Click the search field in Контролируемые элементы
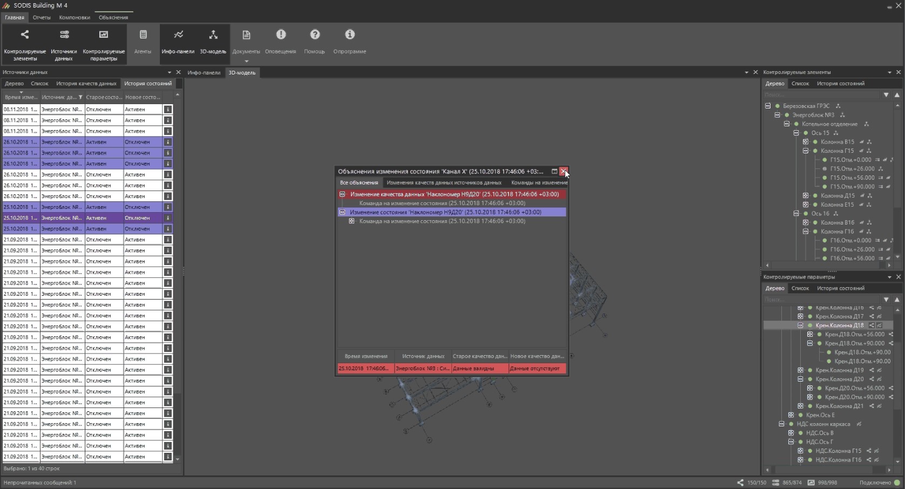Image resolution: width=905 pixels, height=489 pixels. (821, 95)
